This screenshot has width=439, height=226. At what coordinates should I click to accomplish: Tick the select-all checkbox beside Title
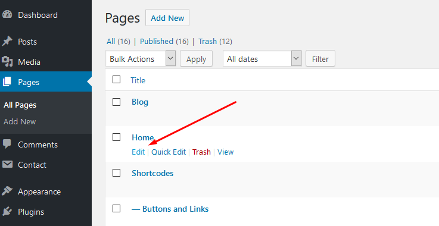pos(117,80)
